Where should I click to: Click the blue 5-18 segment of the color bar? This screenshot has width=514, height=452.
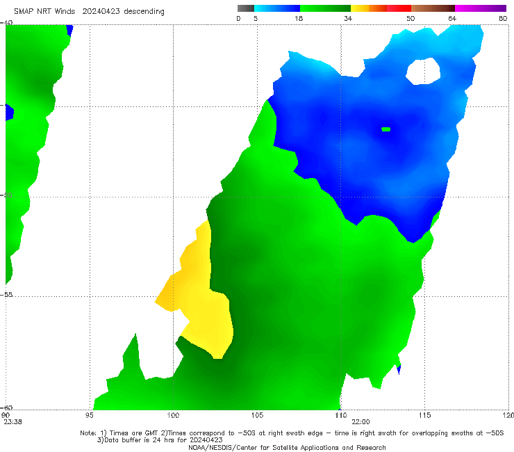pos(277,8)
